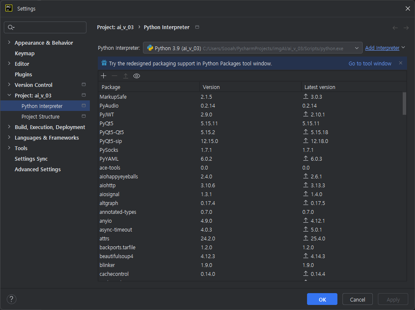Viewport: 415px width, 310px height.
Task: Collapse Project: ai_v_03 section
Action: (x=9, y=95)
